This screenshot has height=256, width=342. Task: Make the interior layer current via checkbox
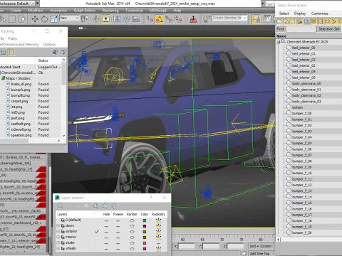pyautogui.click(x=96, y=238)
